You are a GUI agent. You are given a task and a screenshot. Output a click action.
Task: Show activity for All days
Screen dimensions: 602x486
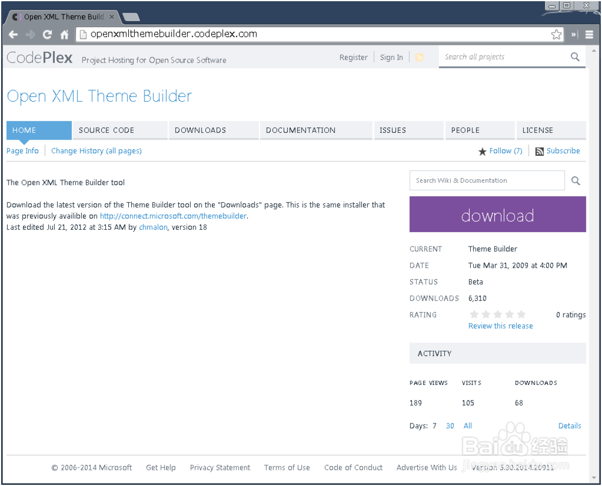tap(467, 426)
